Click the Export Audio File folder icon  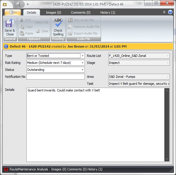70,33
